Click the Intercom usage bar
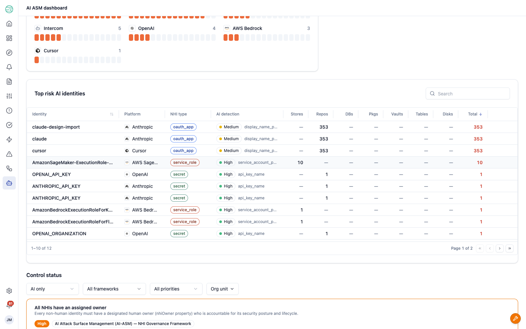 tap(78, 38)
